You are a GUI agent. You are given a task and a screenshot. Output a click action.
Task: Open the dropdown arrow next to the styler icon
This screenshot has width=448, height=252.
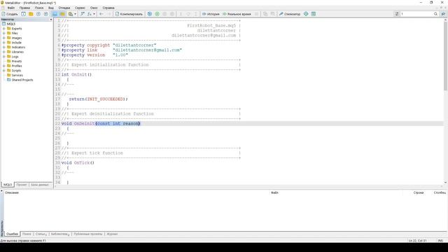point(75,14)
